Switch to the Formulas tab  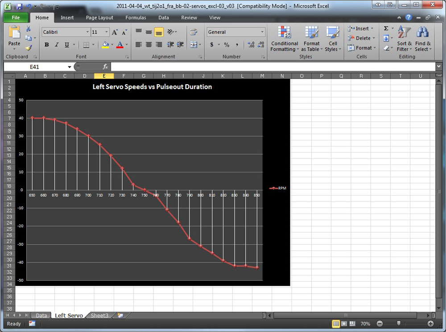(136, 18)
